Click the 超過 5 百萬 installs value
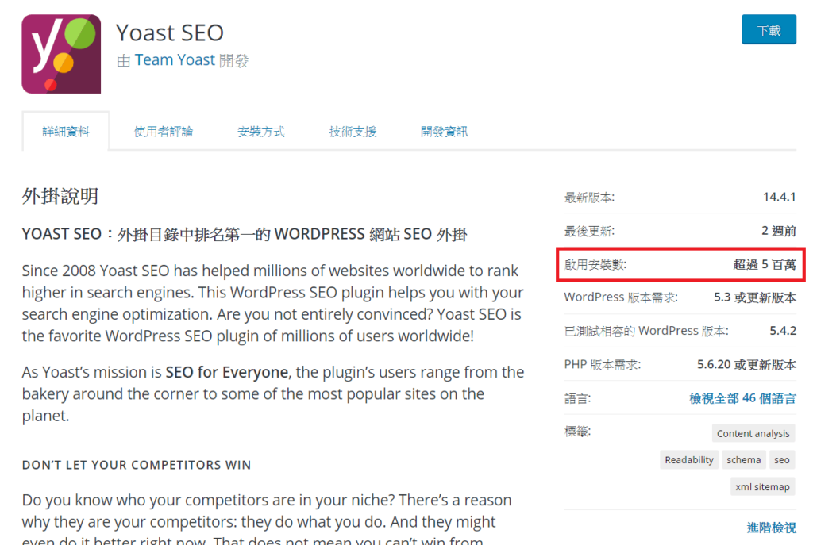The image size is (813, 545). 765,265
